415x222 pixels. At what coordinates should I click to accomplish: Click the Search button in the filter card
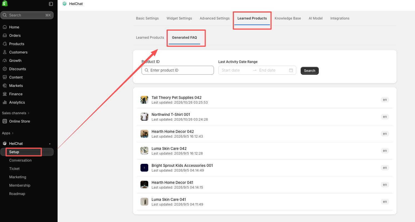click(x=310, y=71)
